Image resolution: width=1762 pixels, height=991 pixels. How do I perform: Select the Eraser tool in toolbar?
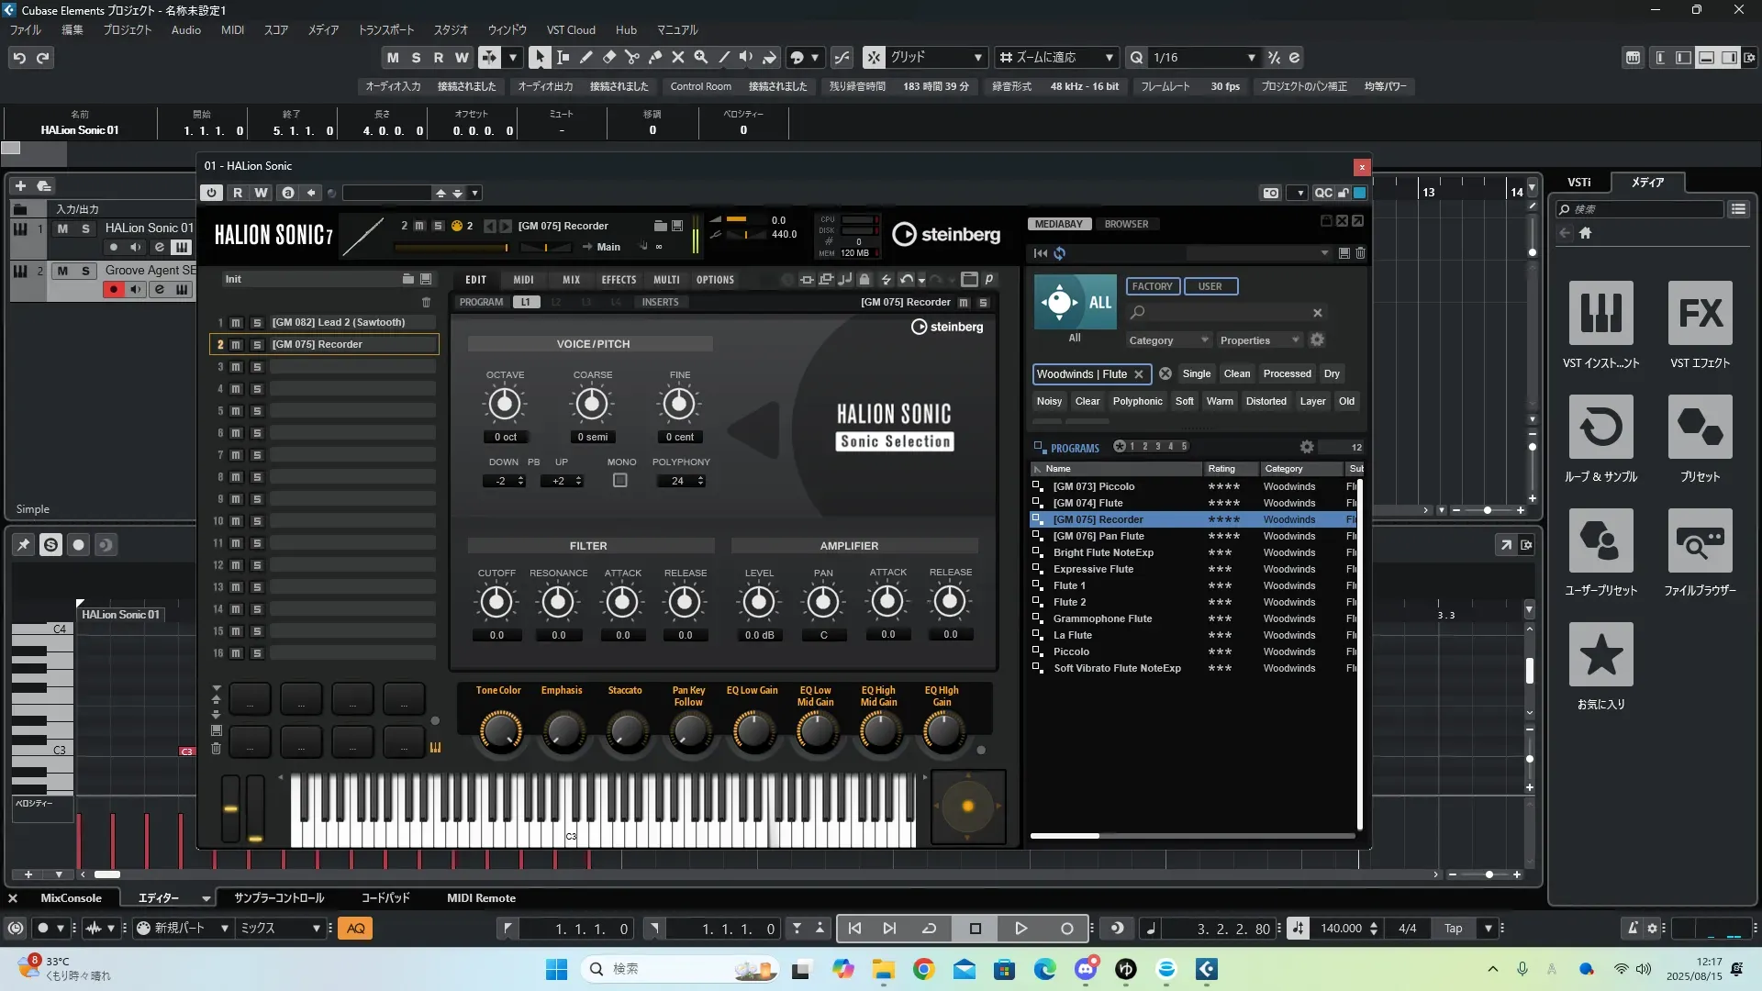coord(609,57)
